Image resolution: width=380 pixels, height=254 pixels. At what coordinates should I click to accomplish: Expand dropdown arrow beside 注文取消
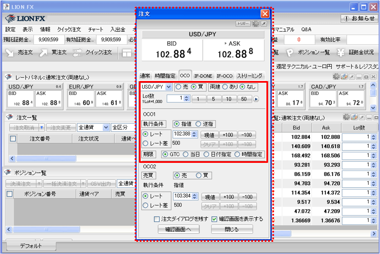pyautogui.click(x=42, y=127)
